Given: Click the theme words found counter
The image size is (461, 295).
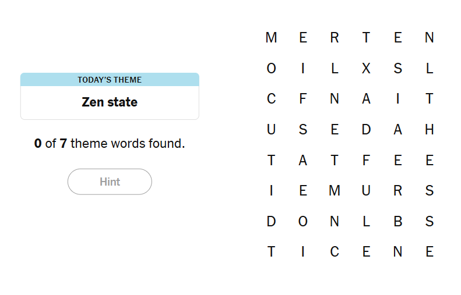Looking at the screenshot, I should tap(110, 143).
